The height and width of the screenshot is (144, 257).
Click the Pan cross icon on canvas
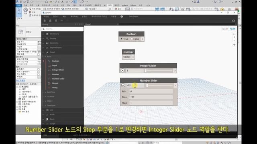(x=234, y=45)
